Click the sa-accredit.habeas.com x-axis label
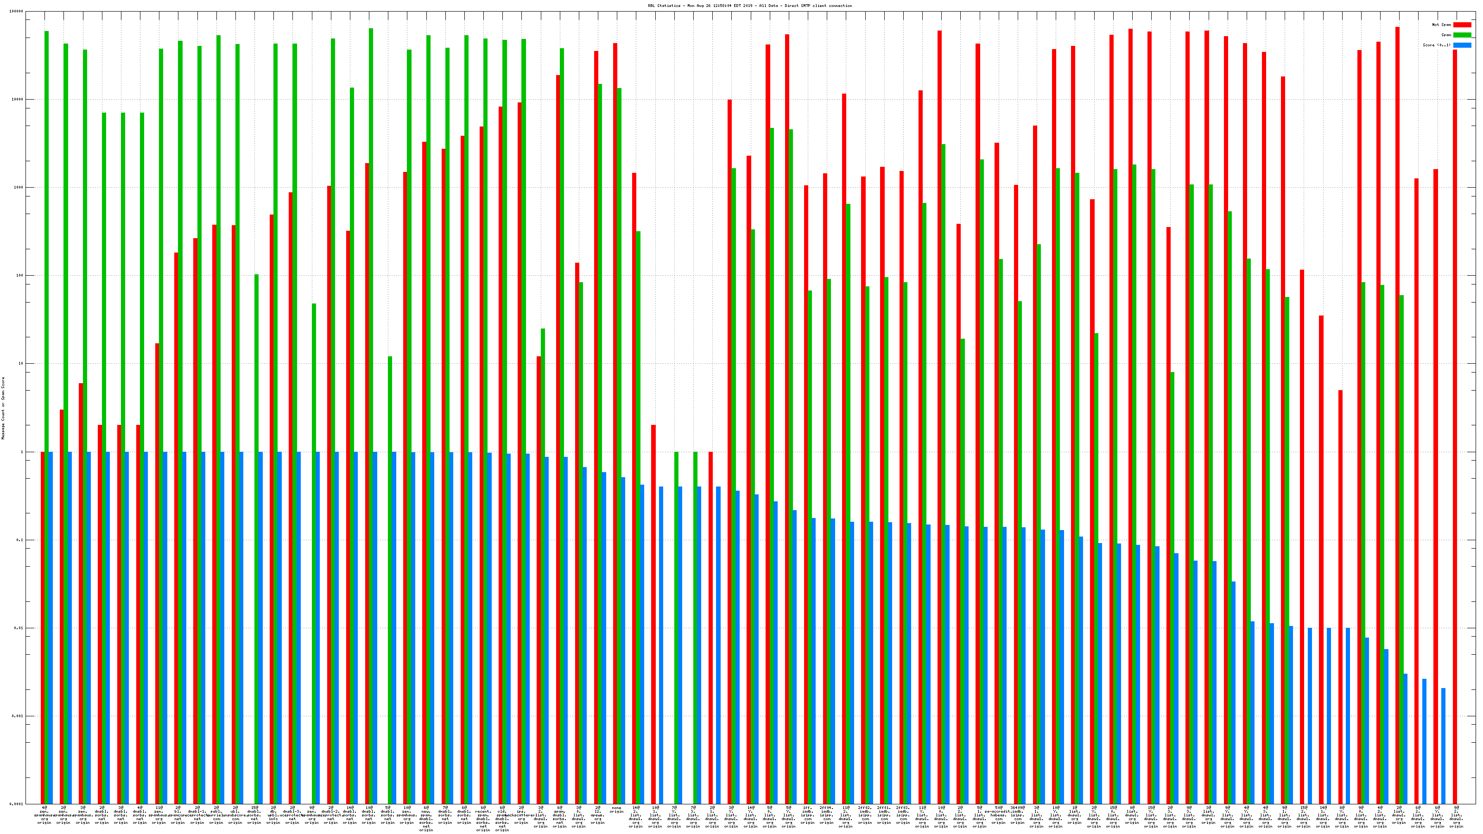This screenshot has height=834, width=1483. [998, 815]
